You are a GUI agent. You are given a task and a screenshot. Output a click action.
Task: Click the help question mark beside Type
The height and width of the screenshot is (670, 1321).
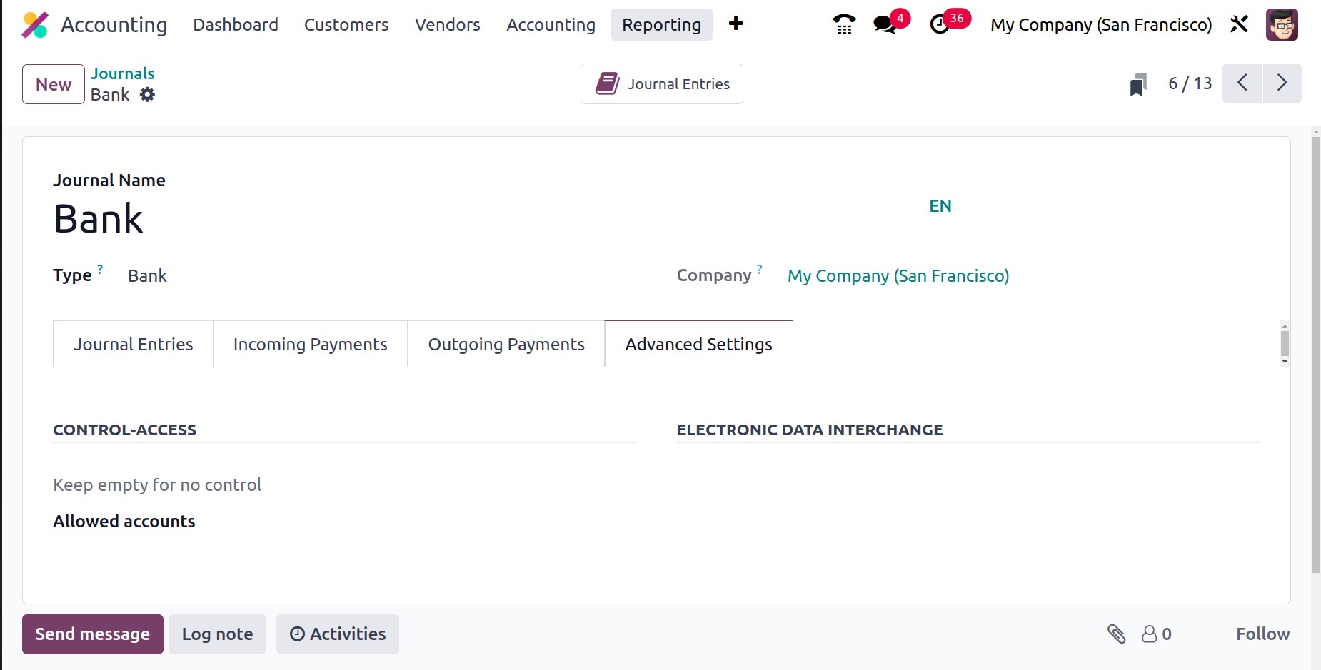[100, 270]
